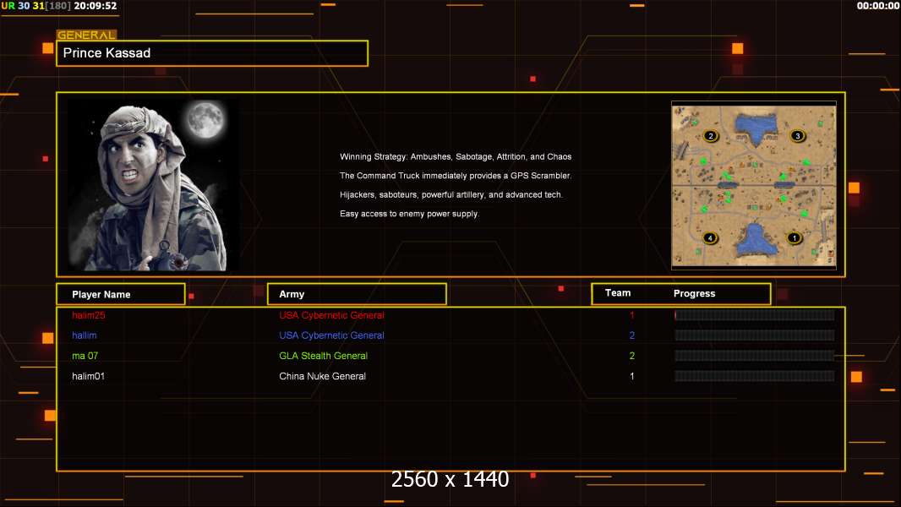Select start position 3 on the minimap
Viewport: 901px width, 507px height.
[796, 136]
